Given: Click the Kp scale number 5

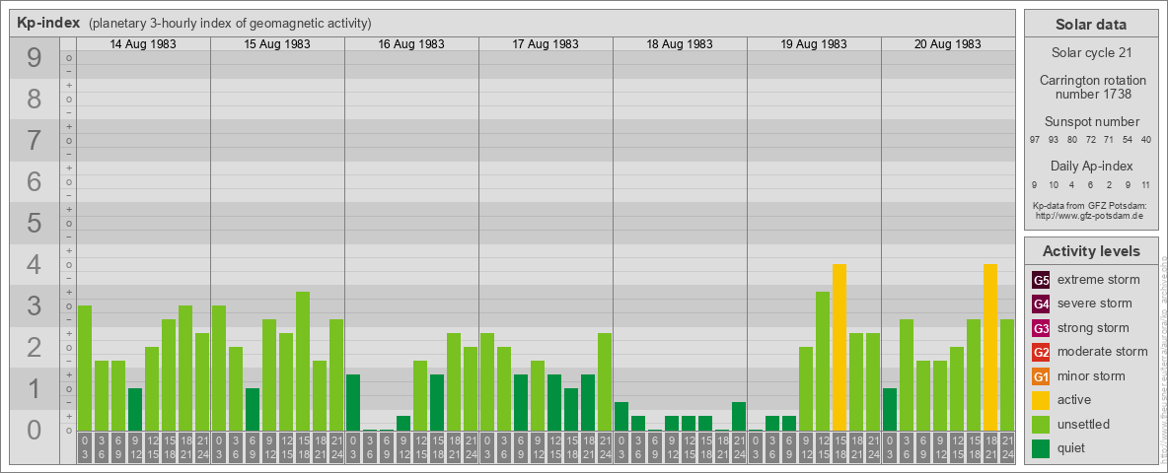Looking at the screenshot, I should point(35,223).
